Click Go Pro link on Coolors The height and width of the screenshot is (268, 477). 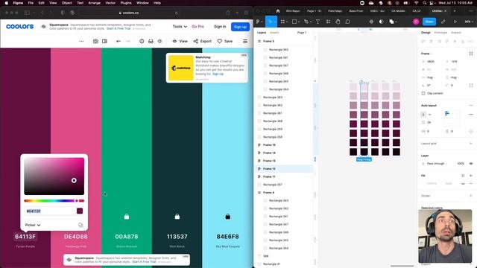tap(198, 27)
